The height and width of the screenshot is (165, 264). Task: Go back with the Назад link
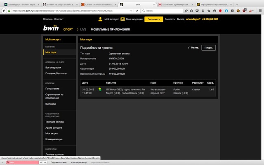point(193,48)
